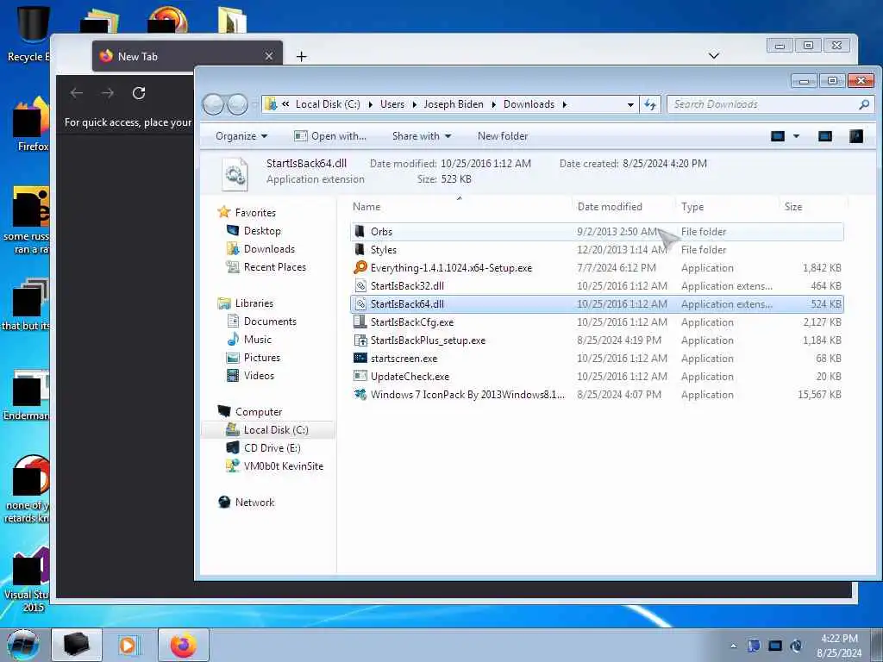883x662 pixels.
Task: Click the Firefox forward arrow
Action: pyautogui.click(x=108, y=93)
